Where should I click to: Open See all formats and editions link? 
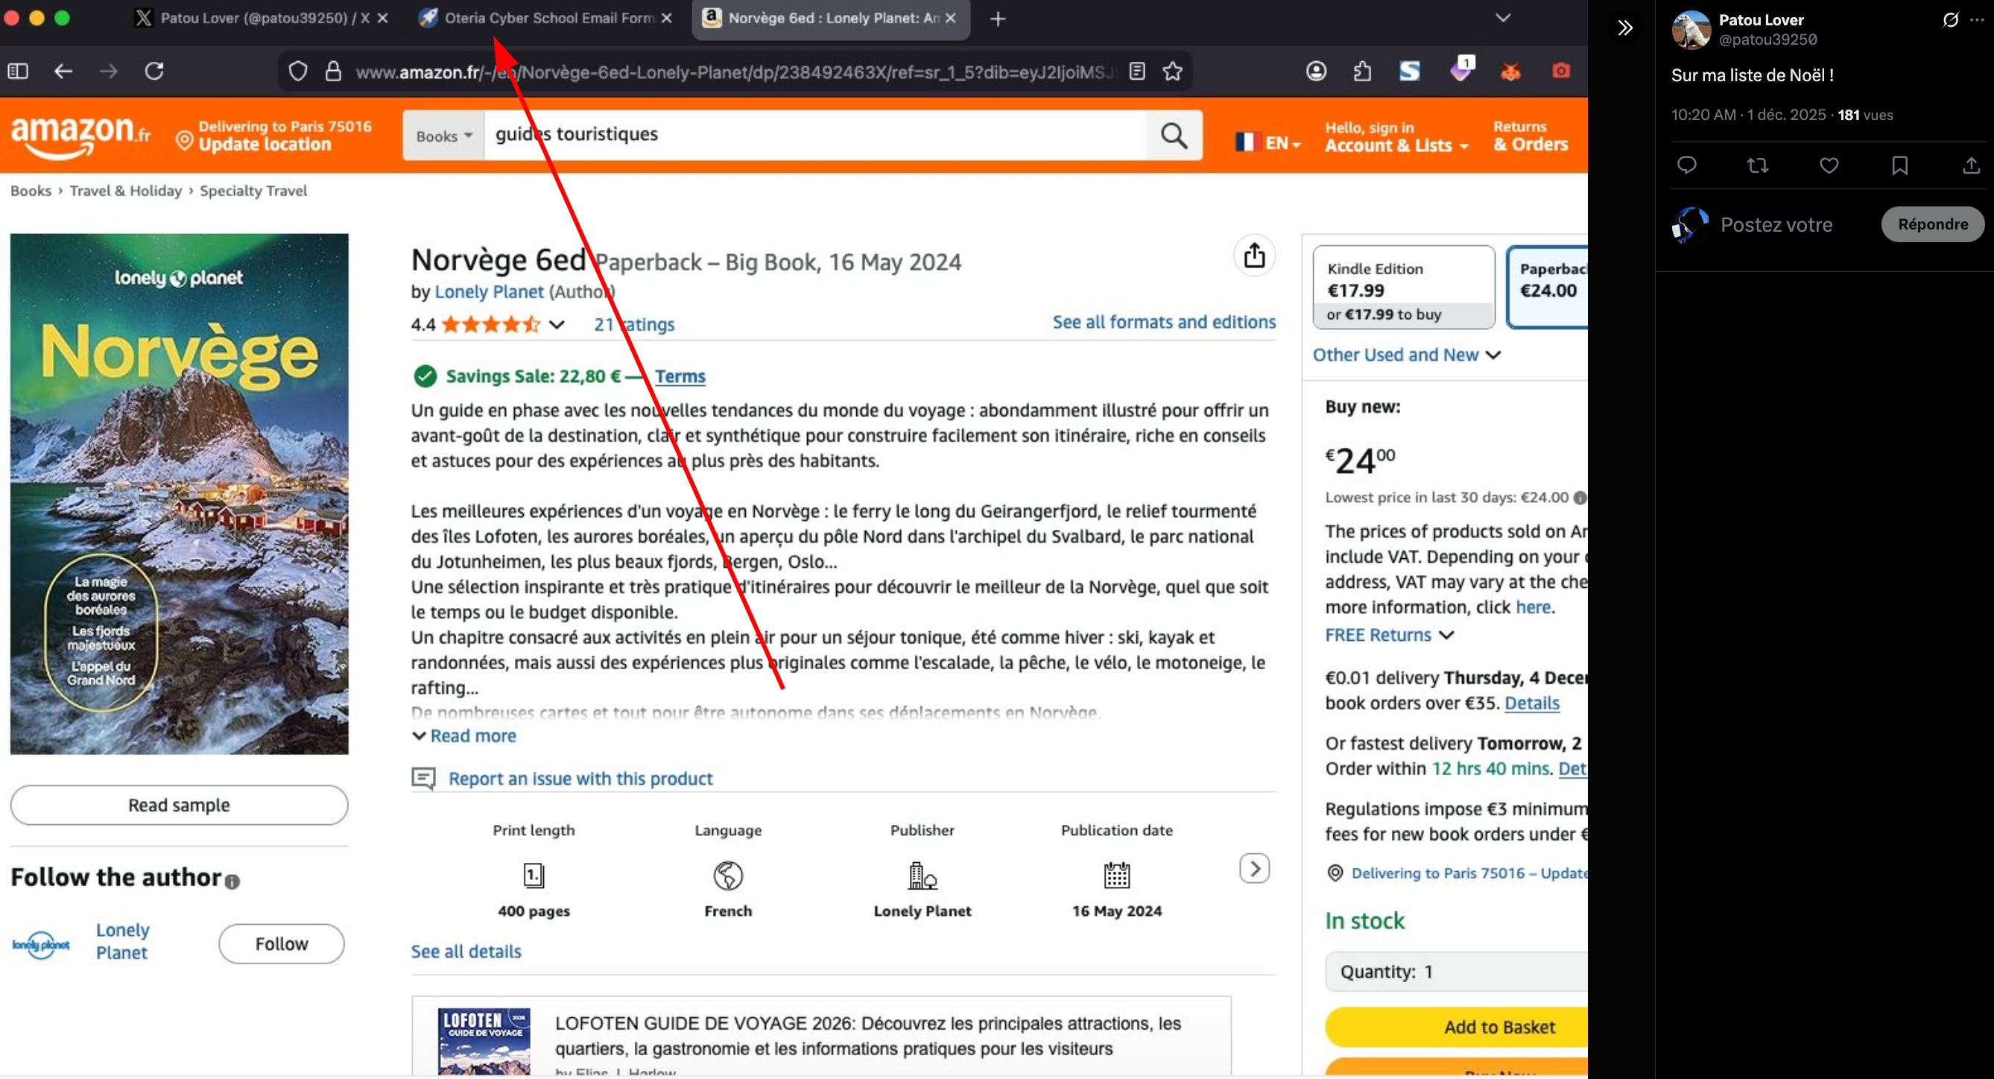pos(1163,322)
